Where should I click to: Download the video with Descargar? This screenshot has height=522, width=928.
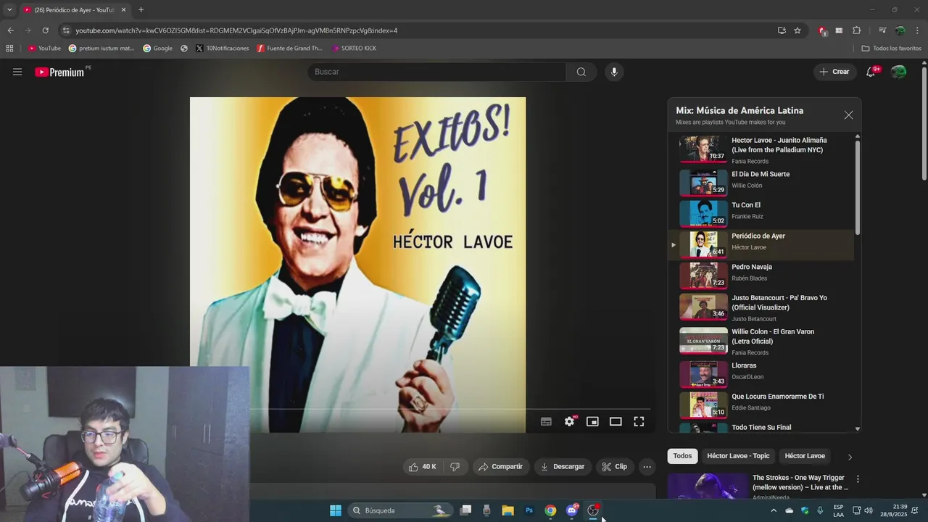[x=563, y=467]
